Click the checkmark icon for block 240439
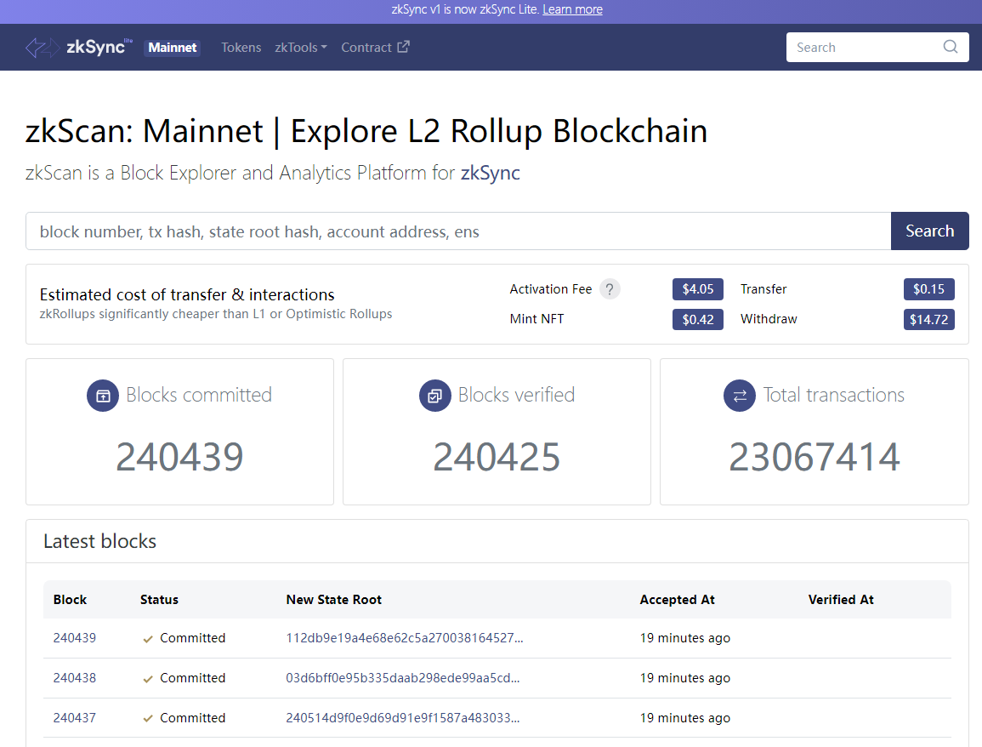 coord(148,639)
